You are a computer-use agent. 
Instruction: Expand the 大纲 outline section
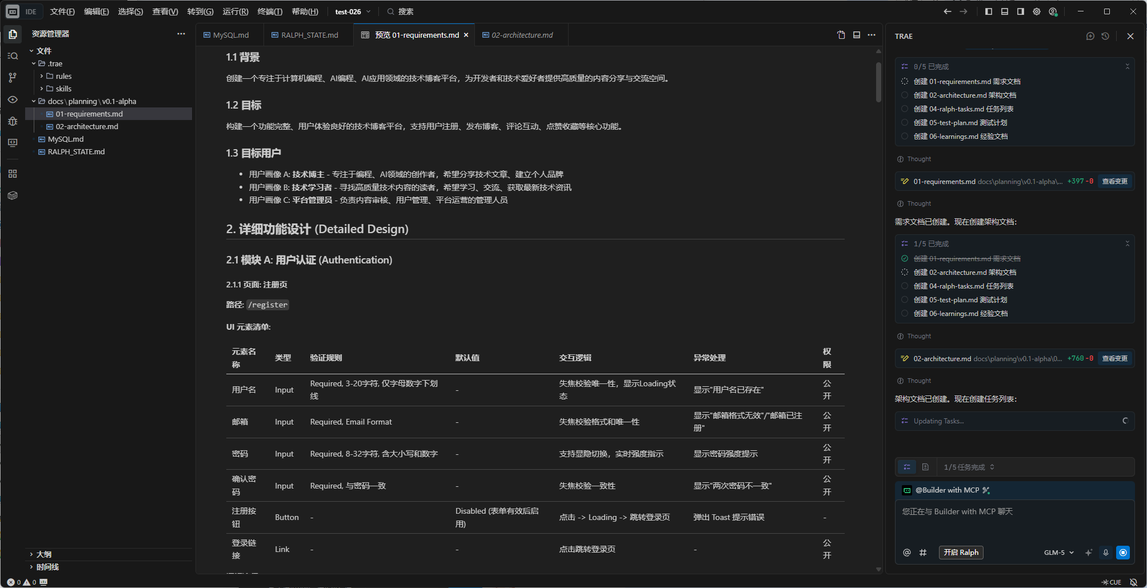pyautogui.click(x=43, y=554)
